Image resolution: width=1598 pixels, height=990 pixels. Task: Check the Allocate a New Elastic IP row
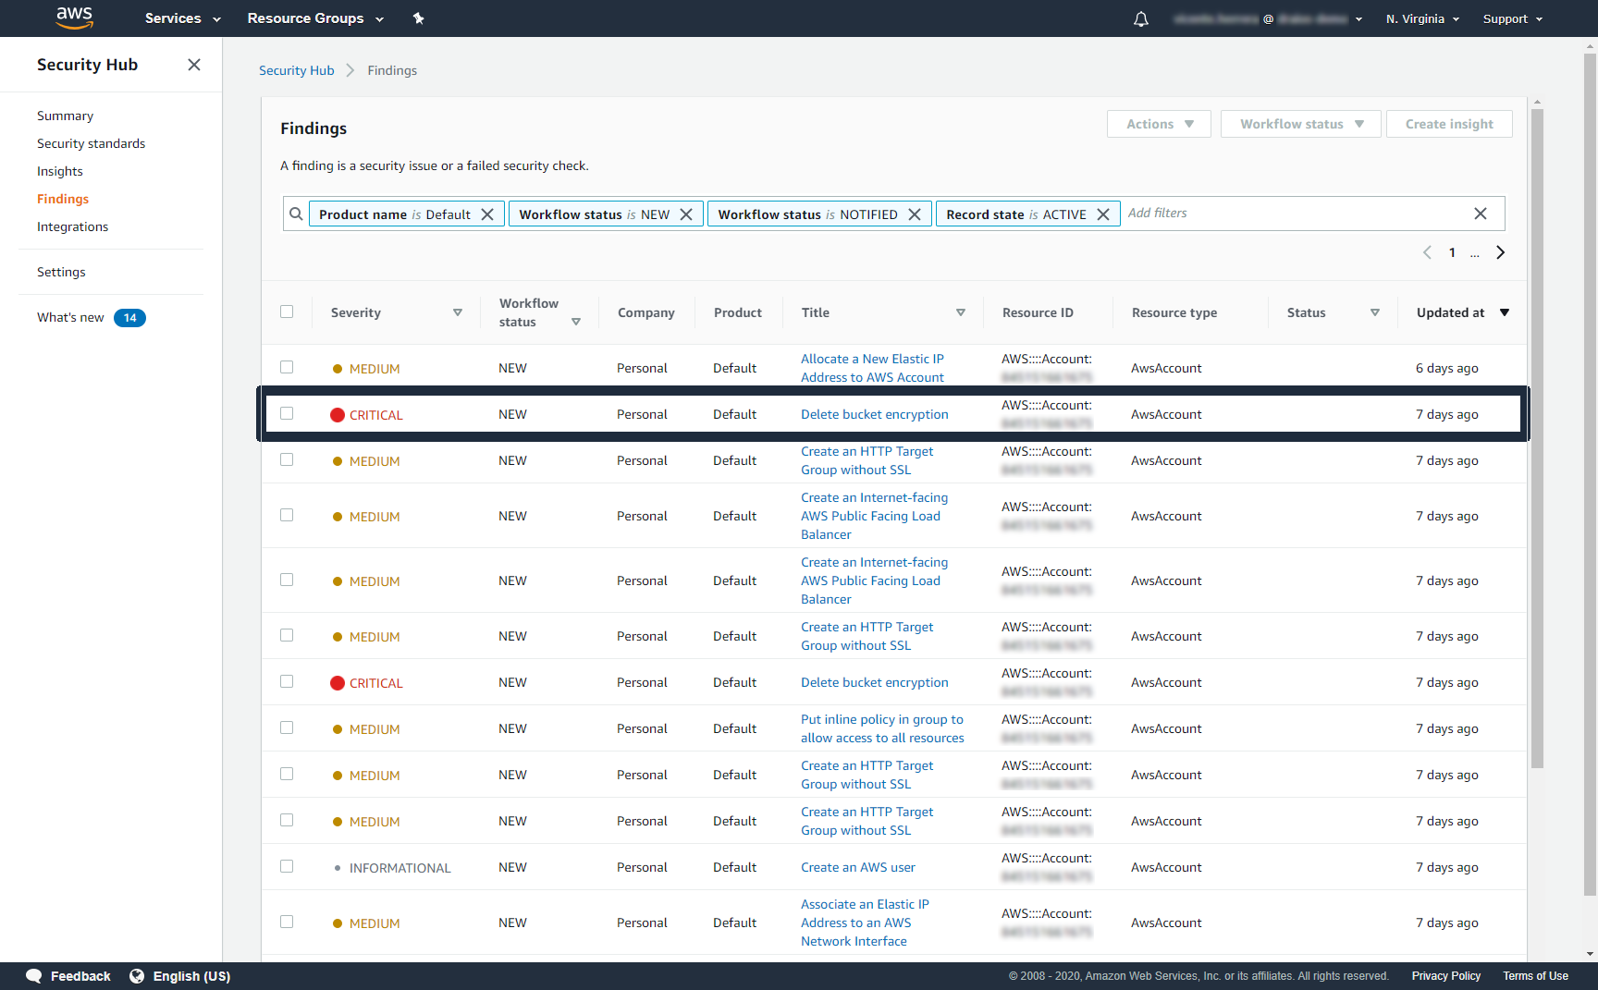(x=287, y=367)
